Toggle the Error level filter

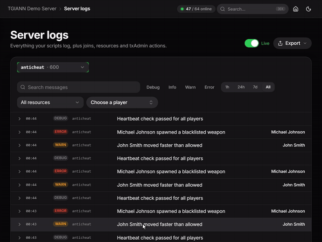(209, 87)
